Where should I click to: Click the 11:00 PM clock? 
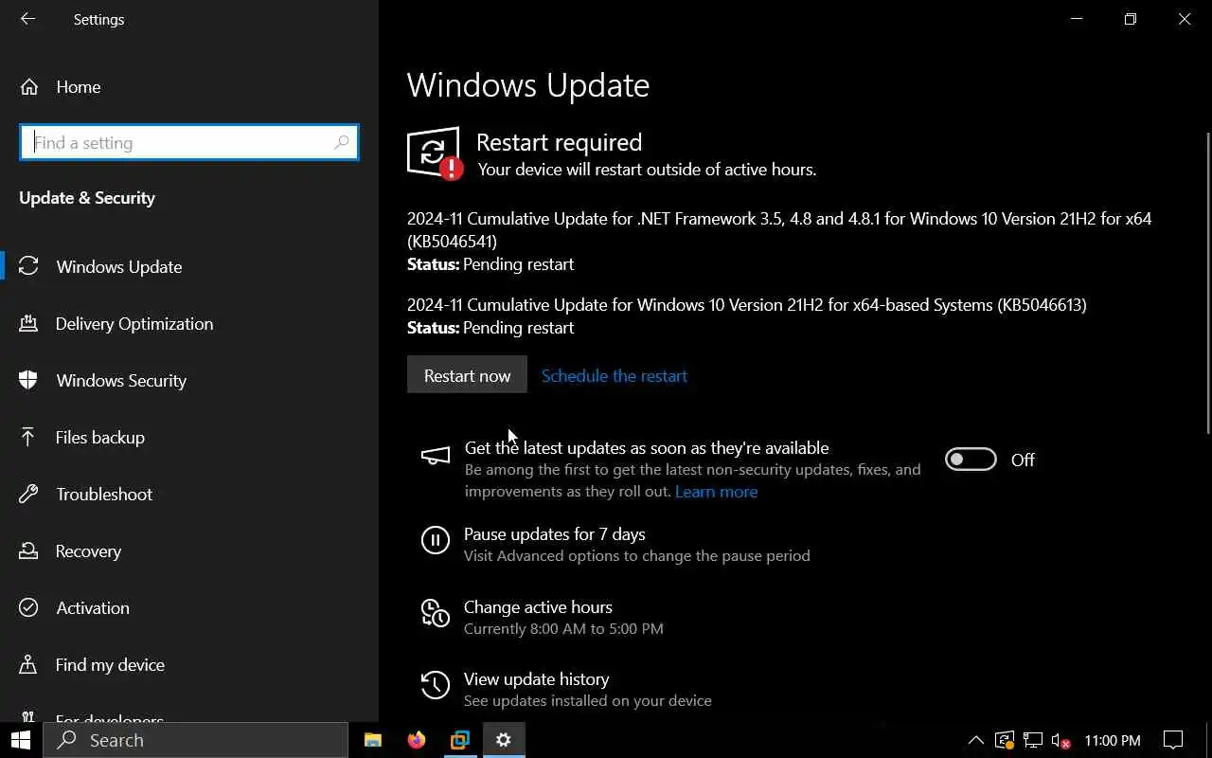click(x=1113, y=740)
